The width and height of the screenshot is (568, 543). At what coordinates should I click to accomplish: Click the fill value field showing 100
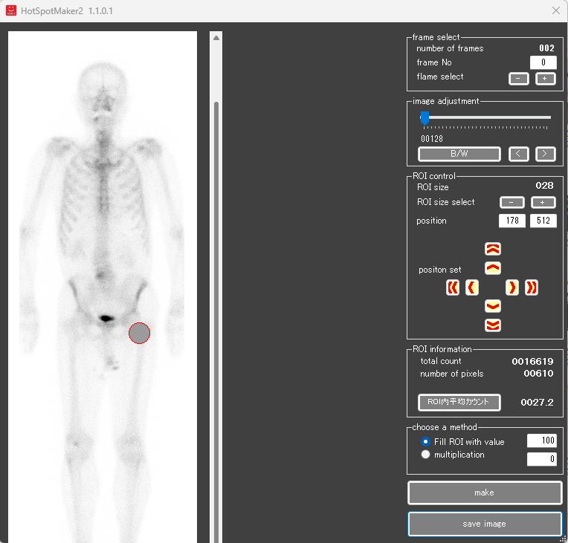coord(541,440)
